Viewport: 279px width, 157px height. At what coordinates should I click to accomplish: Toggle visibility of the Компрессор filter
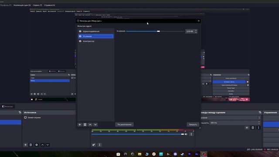80,41
